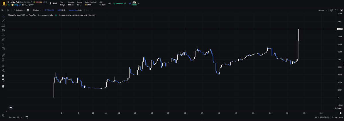Open the timezone 16:12:25 (UTC+2) menu

coord(322,117)
